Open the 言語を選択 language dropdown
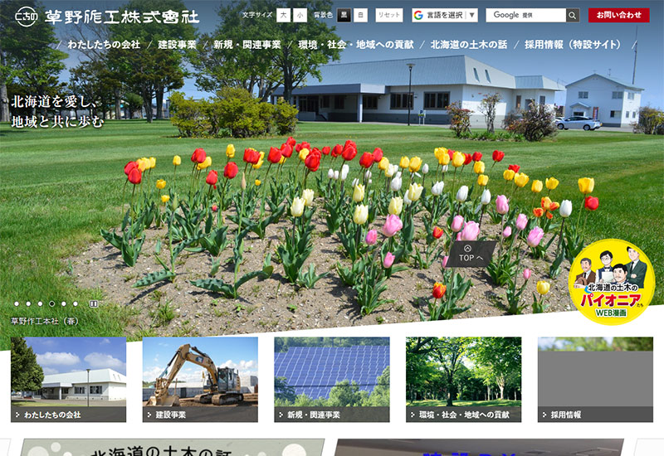The height and width of the screenshot is (456, 664). click(445, 15)
